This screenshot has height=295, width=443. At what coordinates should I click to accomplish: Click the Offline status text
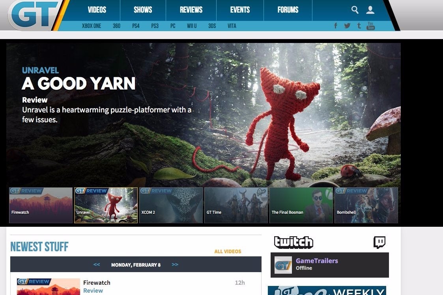304,268
